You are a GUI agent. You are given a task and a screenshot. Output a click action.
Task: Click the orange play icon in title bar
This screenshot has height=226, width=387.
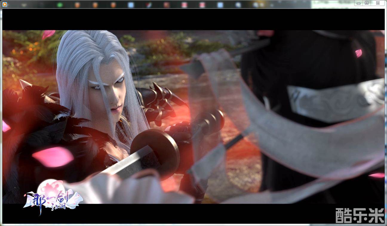(5, 4)
